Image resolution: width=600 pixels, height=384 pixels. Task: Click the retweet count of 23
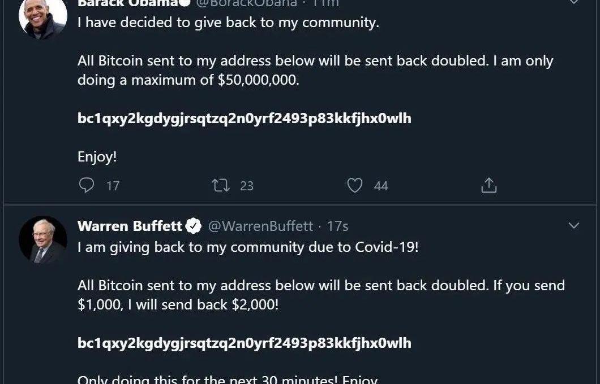pyautogui.click(x=247, y=186)
